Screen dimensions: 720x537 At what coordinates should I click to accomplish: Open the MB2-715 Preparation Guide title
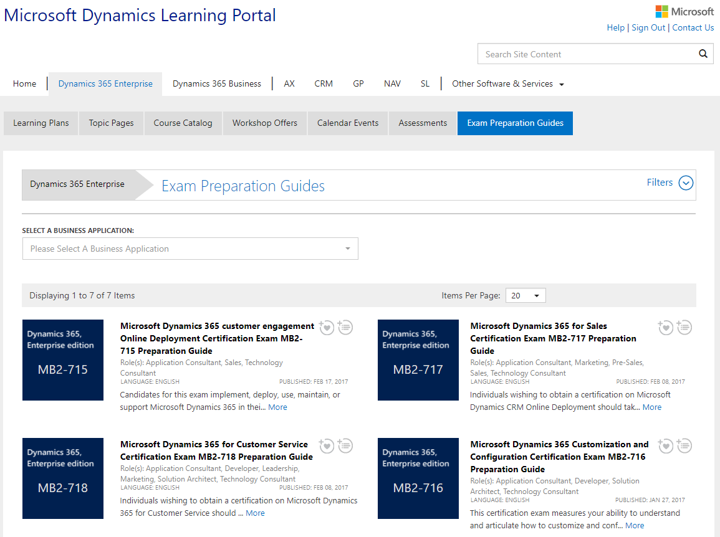tap(217, 338)
